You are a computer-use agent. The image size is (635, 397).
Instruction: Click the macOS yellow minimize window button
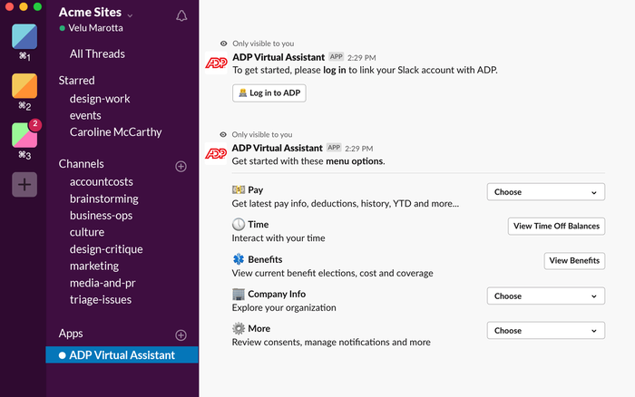24,6
